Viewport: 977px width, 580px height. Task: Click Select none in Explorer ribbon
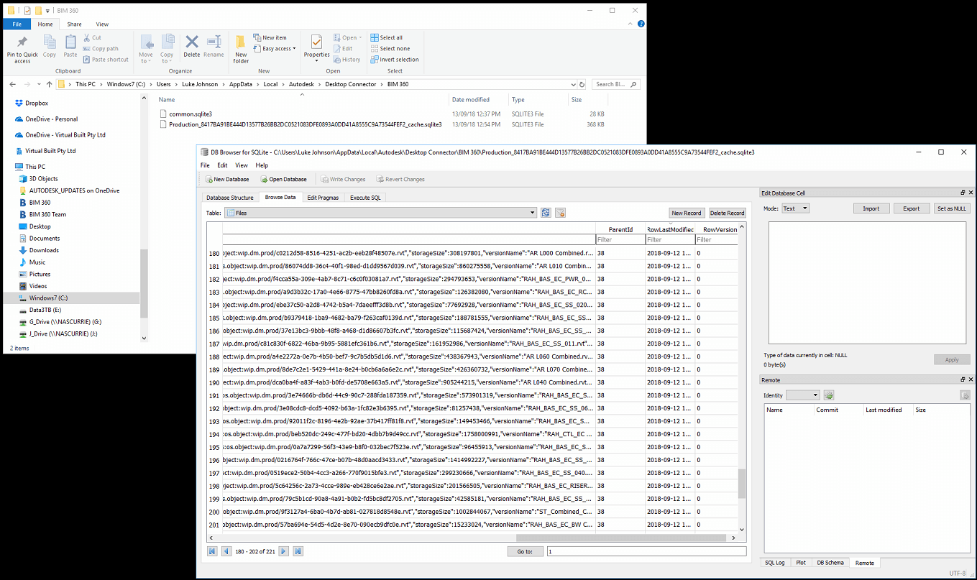point(389,49)
